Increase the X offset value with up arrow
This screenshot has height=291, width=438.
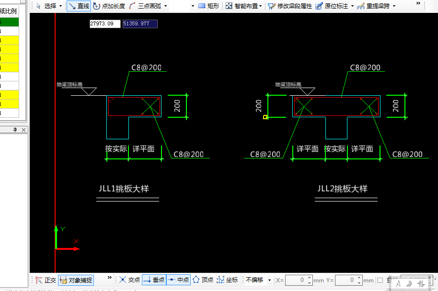click(x=310, y=278)
